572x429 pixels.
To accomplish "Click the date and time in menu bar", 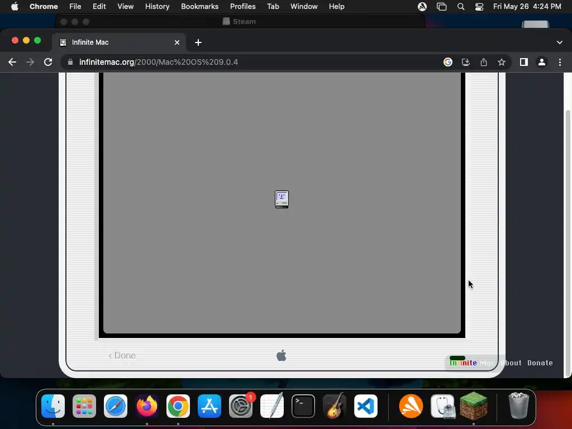I will (527, 6).
